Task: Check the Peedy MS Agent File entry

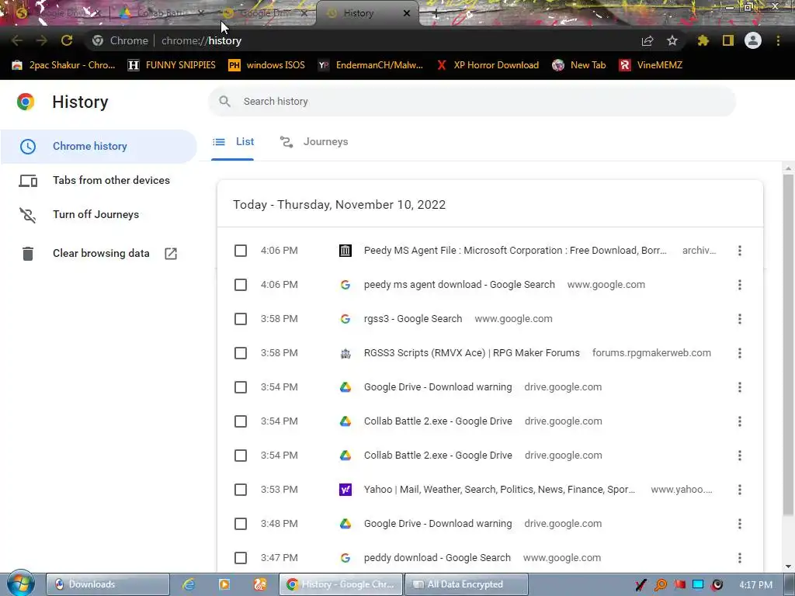Action: [x=241, y=251]
